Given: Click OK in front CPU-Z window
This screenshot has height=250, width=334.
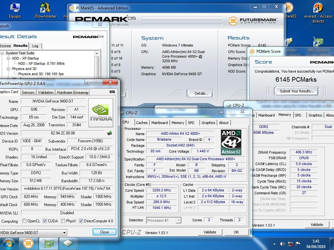Looking at the screenshot, I should [236, 232].
